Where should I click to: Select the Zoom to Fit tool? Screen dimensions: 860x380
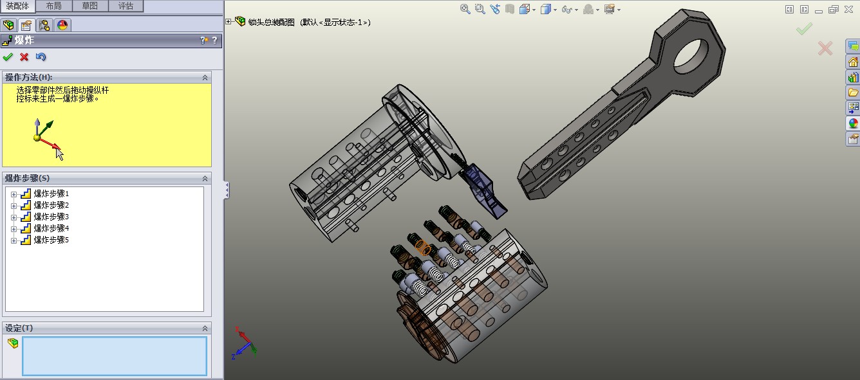(x=465, y=9)
